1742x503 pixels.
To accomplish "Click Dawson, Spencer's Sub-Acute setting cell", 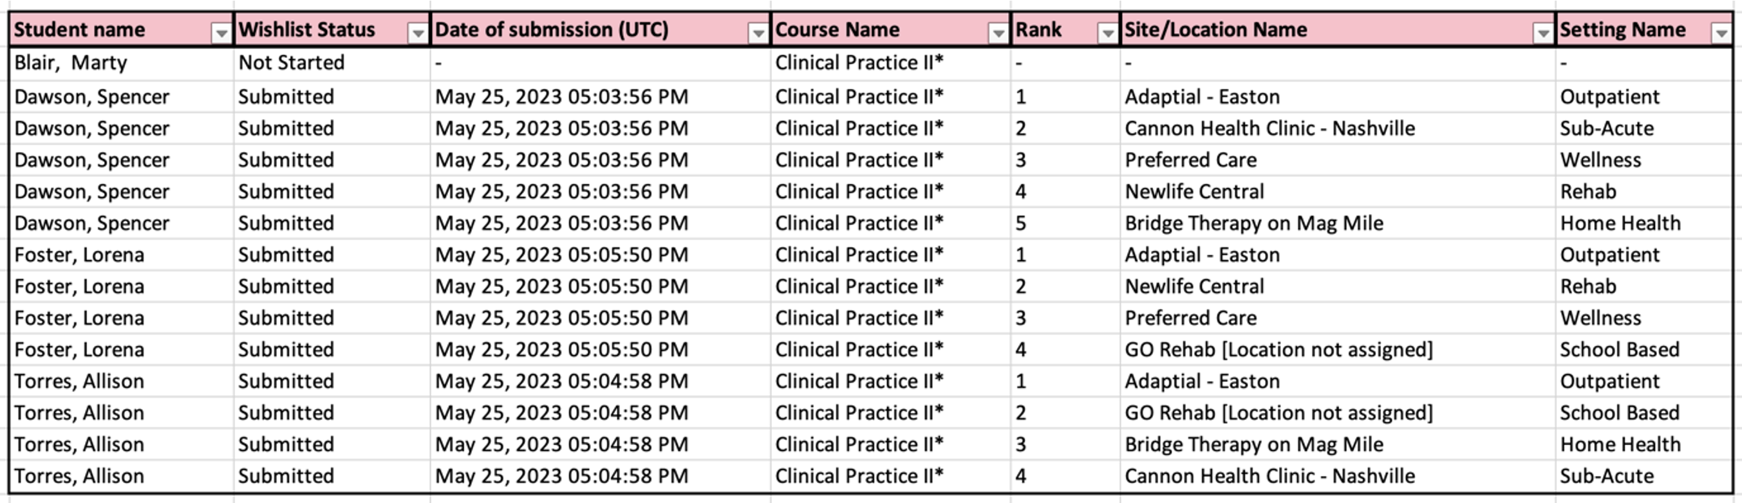I will [x=1607, y=129].
